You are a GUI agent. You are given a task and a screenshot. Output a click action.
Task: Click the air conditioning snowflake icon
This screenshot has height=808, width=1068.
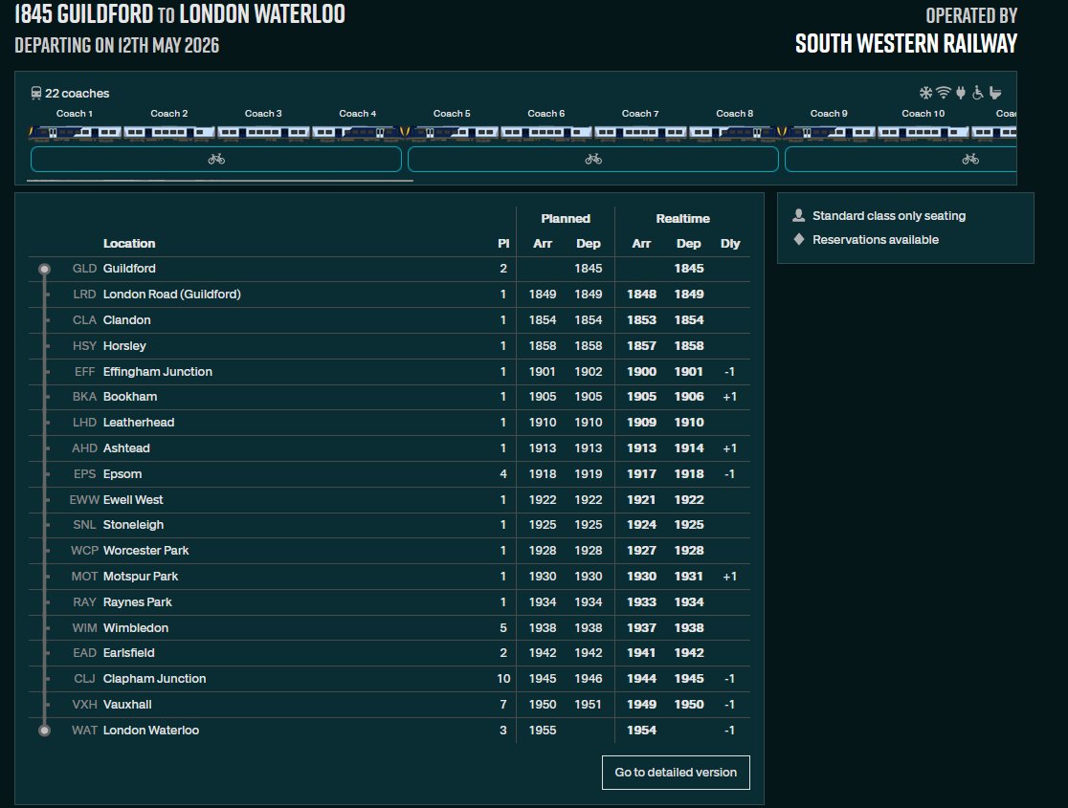coord(925,93)
